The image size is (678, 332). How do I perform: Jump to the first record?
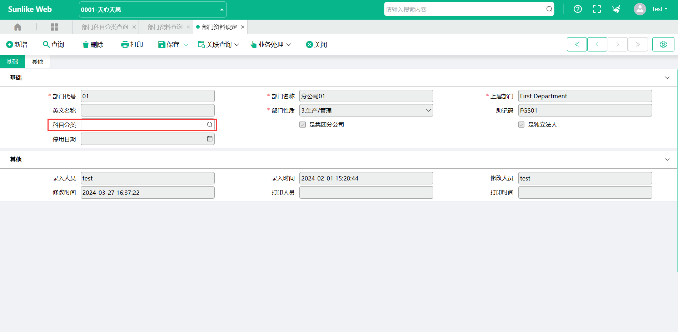(577, 44)
